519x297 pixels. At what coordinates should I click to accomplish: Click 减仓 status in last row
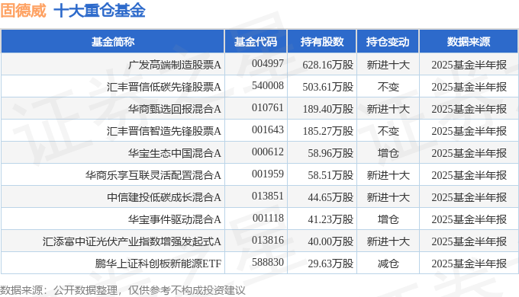[x=388, y=263]
